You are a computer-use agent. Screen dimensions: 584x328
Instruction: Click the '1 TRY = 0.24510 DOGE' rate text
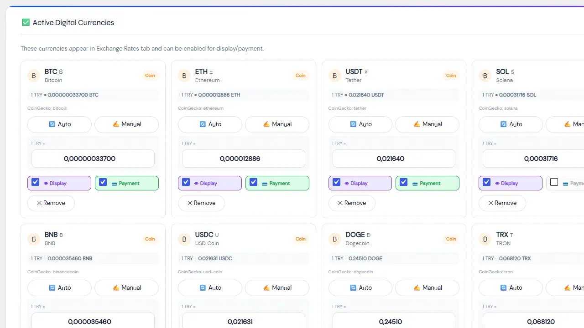357,258
